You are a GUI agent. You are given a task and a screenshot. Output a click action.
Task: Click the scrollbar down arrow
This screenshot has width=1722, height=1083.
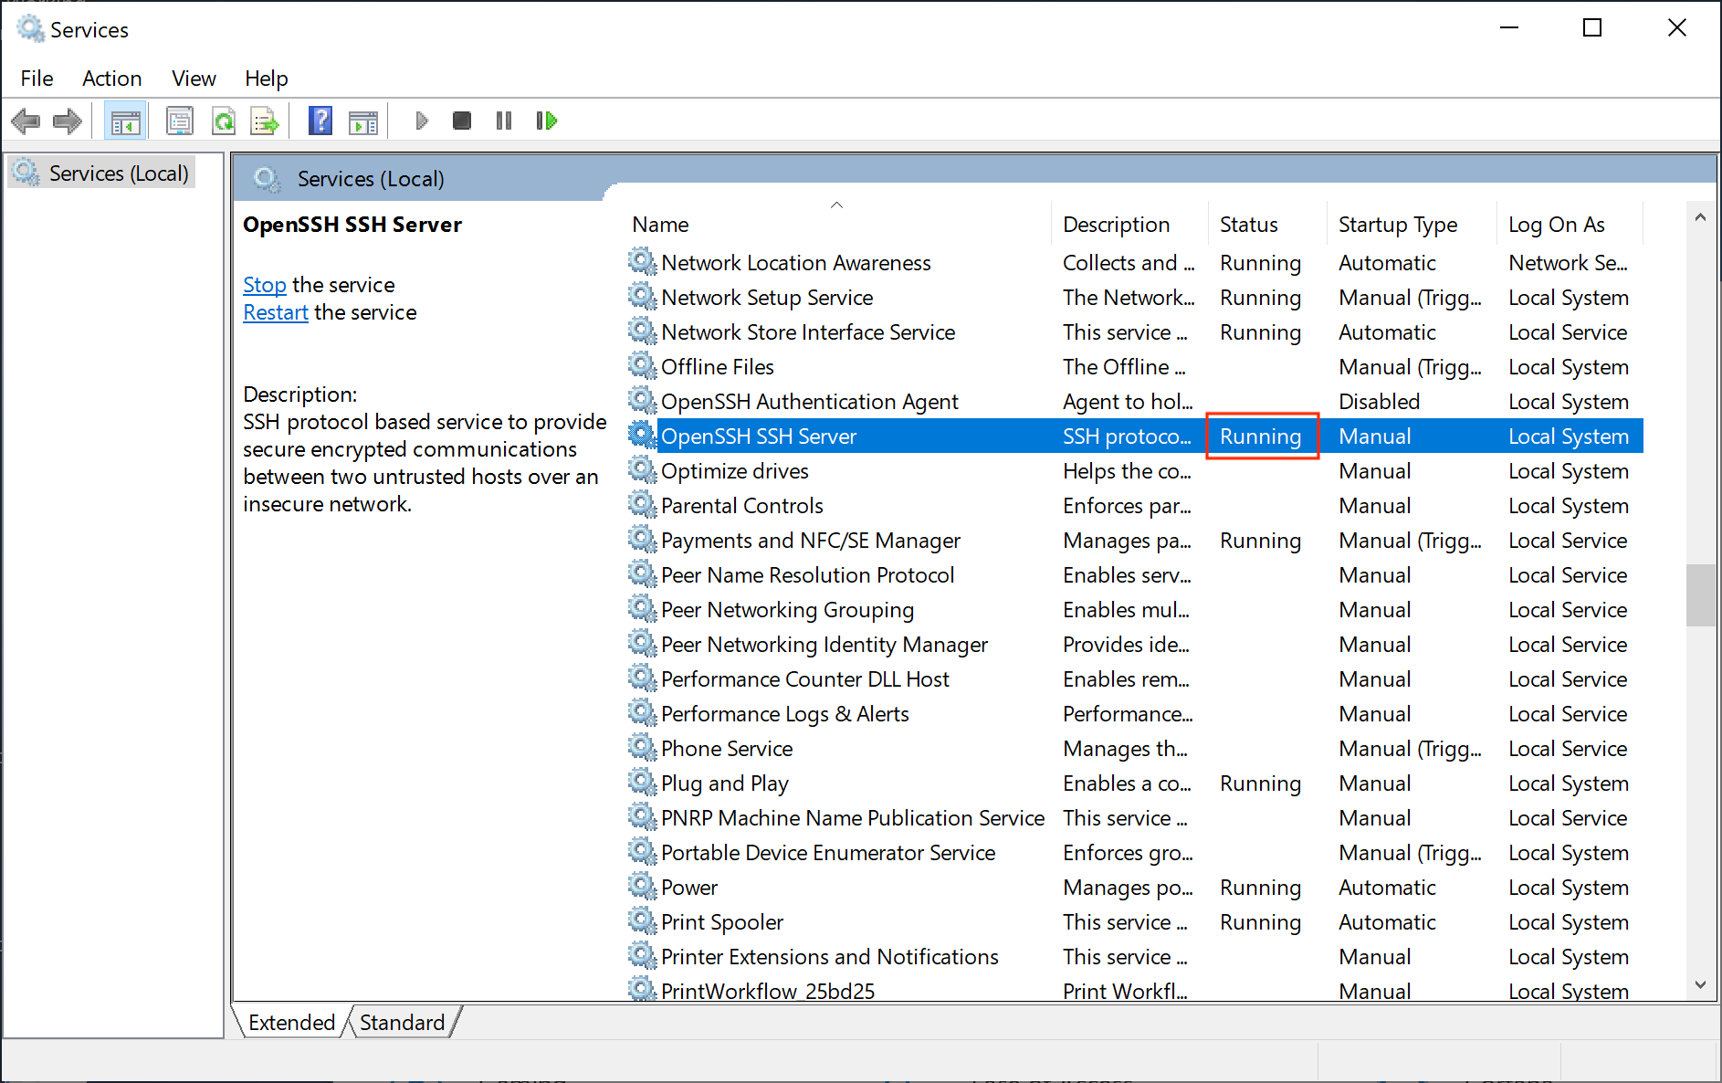pyautogui.click(x=1701, y=984)
